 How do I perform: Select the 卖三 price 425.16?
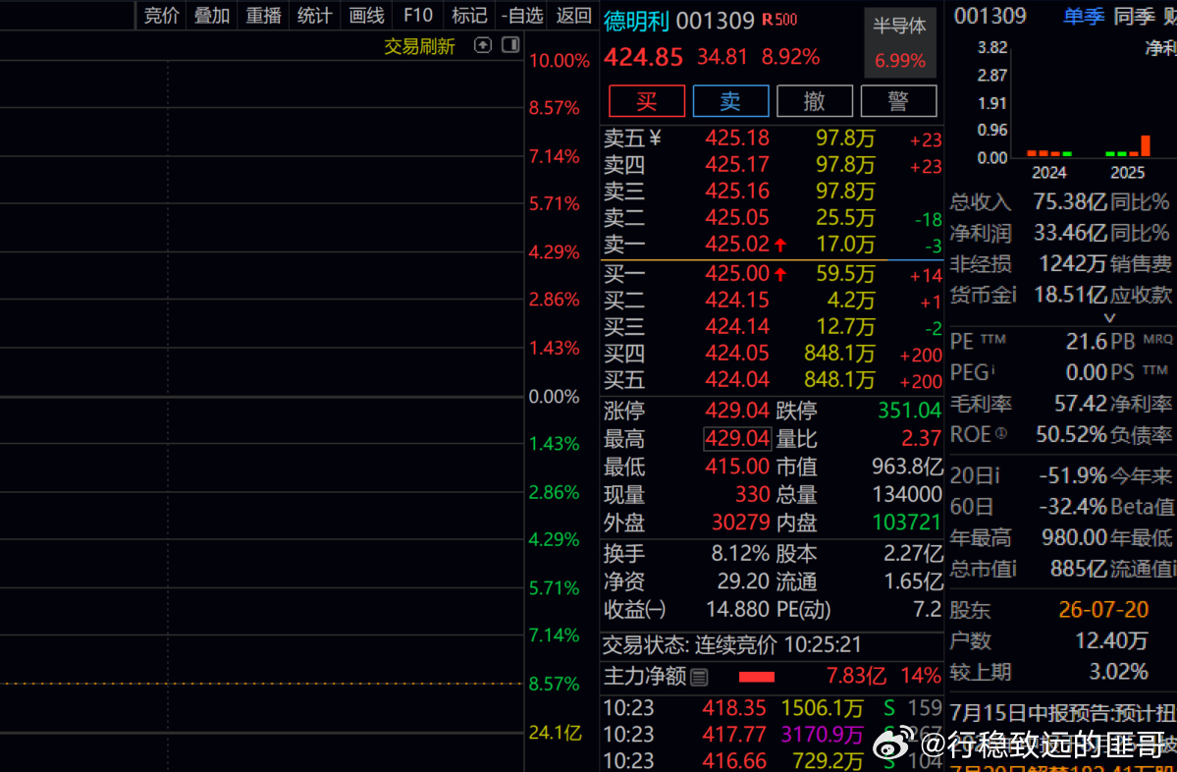pyautogui.click(x=737, y=191)
